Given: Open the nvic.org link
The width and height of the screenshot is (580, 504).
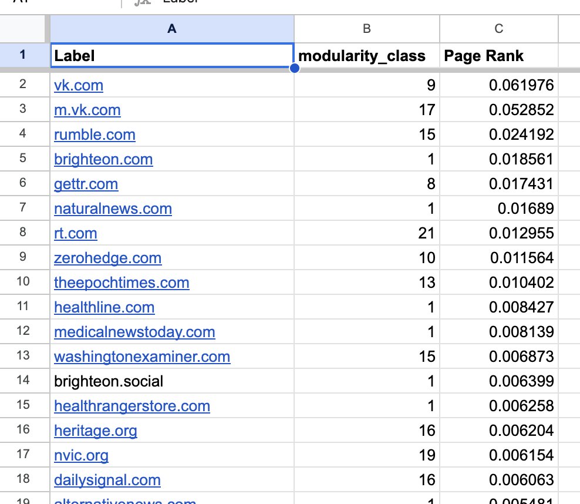Looking at the screenshot, I should click(x=81, y=455).
